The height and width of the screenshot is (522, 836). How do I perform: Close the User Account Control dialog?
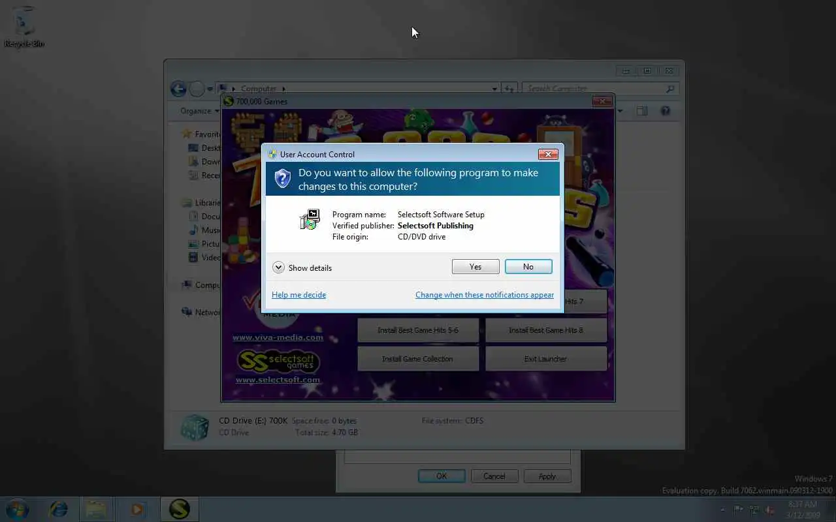pyautogui.click(x=548, y=155)
